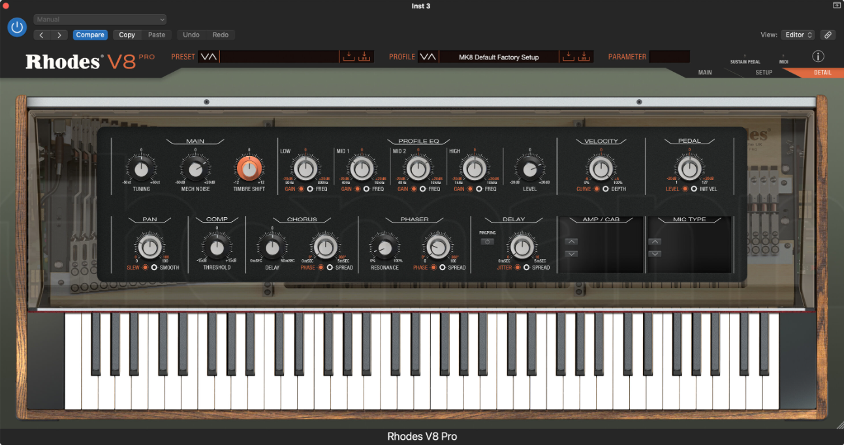The image size is (844, 445).
Task: Select next MIC TYPE with down arrow
Action: (655, 253)
